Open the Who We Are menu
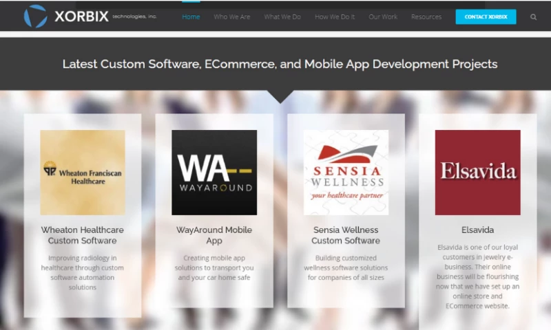The width and height of the screenshot is (551, 330). point(231,17)
